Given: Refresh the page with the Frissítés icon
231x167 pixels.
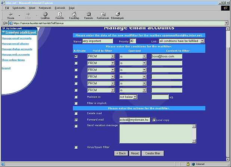Looking at the screenshot, I should point(60,14).
